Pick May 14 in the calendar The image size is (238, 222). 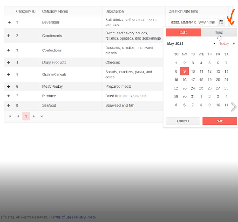[x=226, y=71]
